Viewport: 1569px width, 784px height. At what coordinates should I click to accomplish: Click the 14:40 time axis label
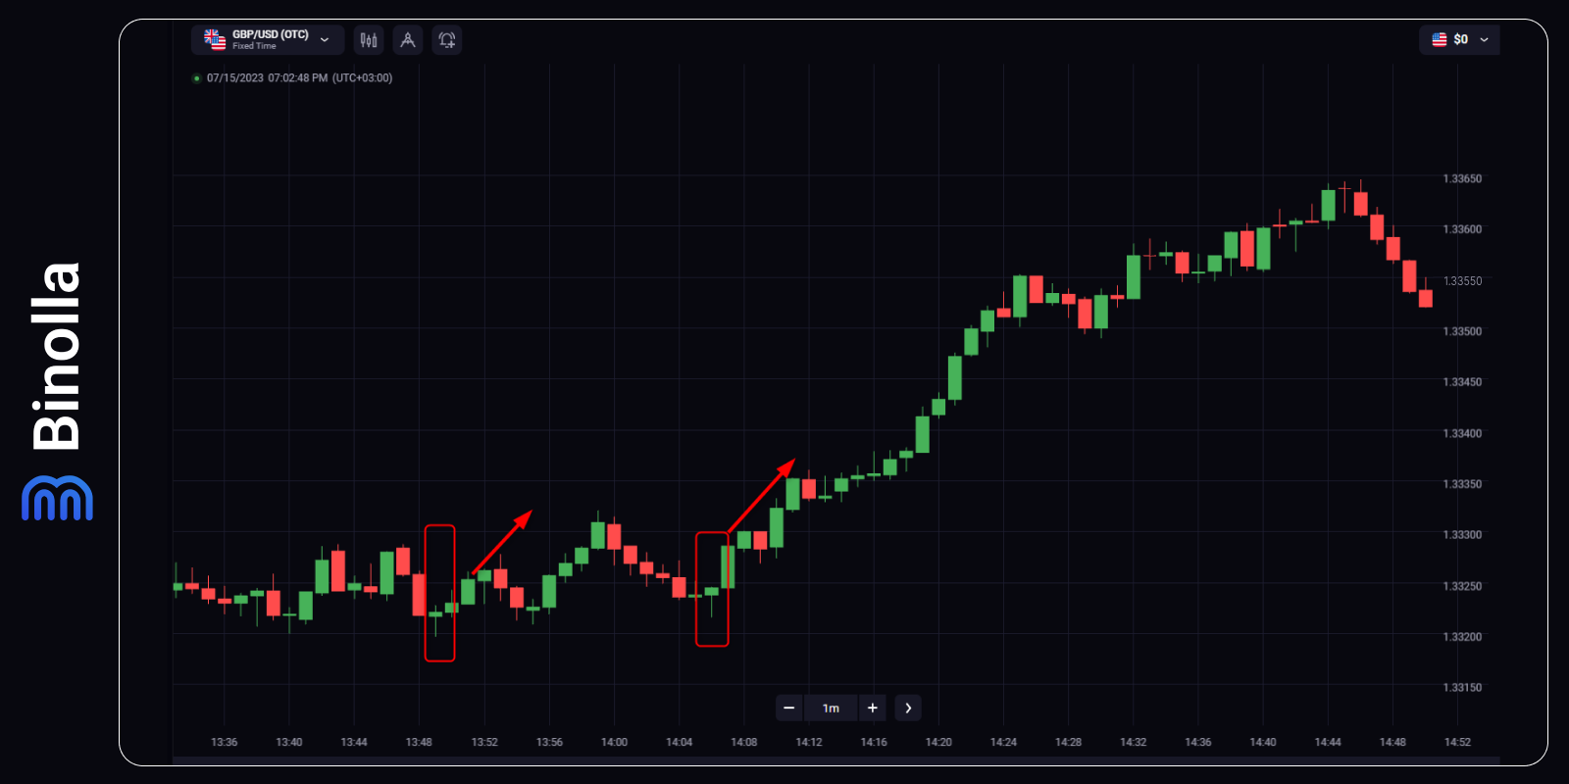pyautogui.click(x=1263, y=742)
